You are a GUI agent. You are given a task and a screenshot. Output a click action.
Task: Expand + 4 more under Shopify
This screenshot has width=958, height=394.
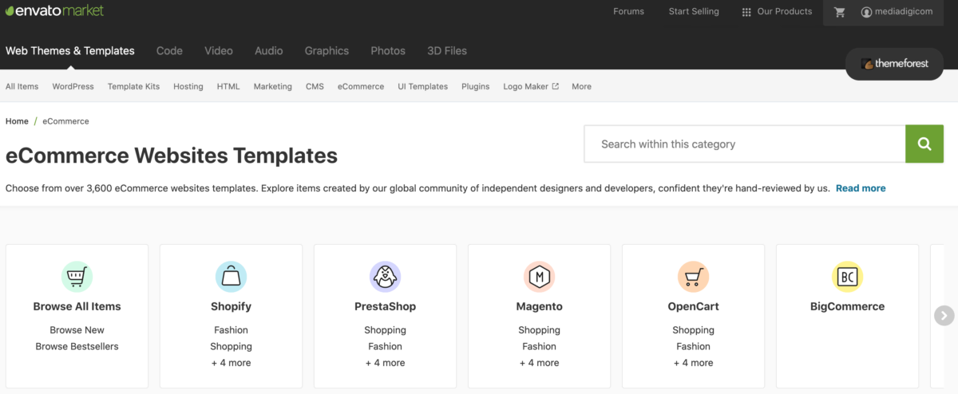(x=231, y=363)
